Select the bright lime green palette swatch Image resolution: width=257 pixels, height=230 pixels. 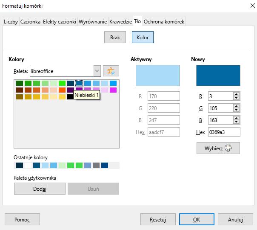click(x=62, y=83)
